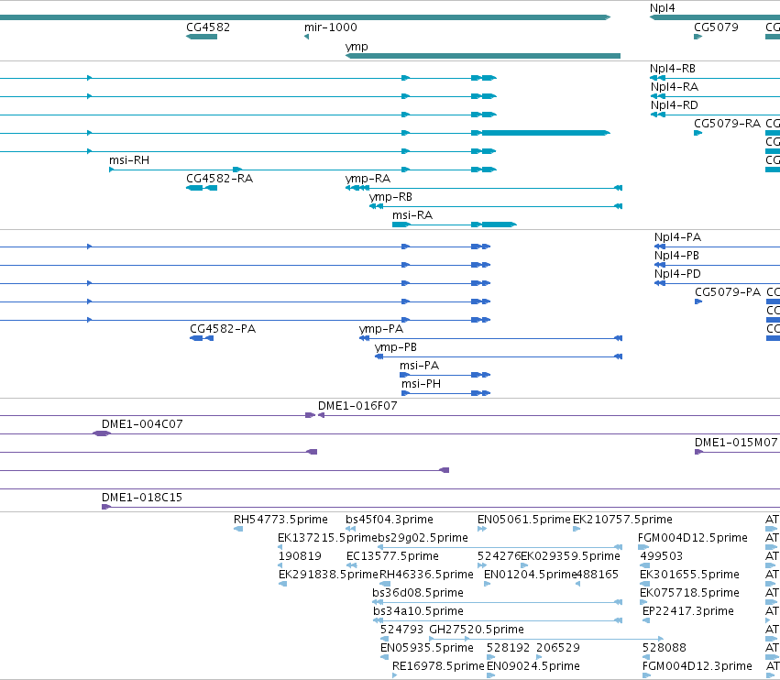Screen dimensions: 780x680
Task: Click the CG5079-PA protein label
Action: (728, 292)
